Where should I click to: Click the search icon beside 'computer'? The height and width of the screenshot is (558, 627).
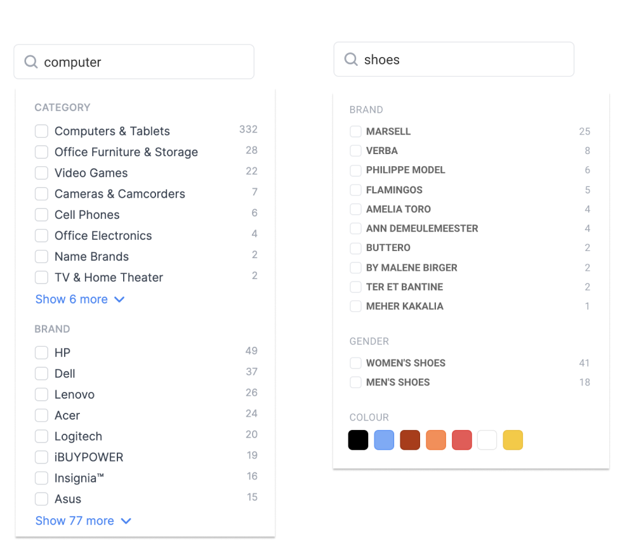[31, 62]
